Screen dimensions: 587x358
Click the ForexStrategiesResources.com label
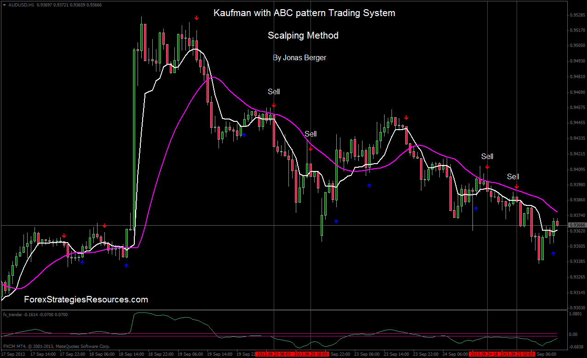point(86,300)
